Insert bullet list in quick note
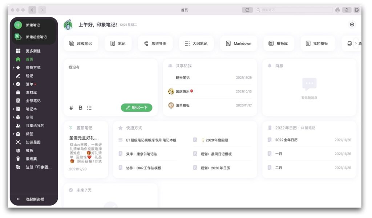Viewport: 372px width, 218px height. tap(89, 108)
